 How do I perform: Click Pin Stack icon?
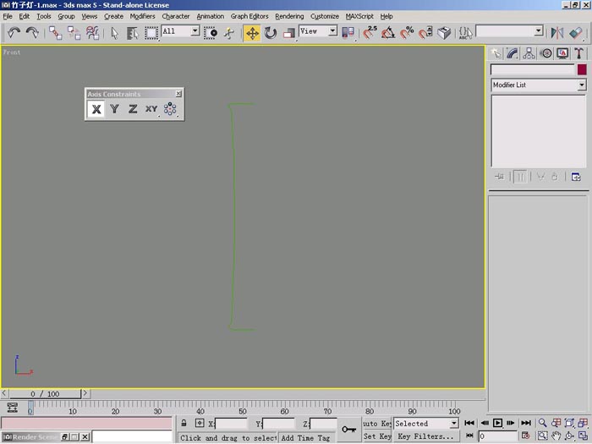[x=499, y=176]
